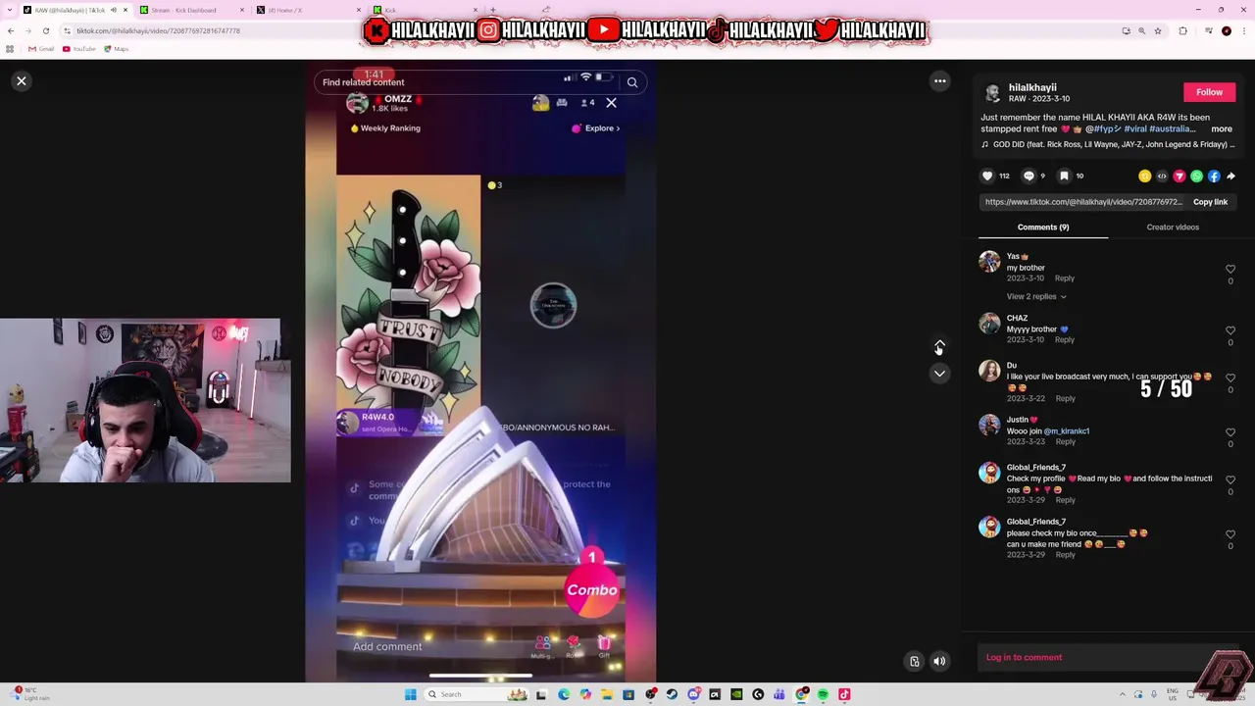This screenshot has height=706, width=1255.
Task: Select the Comments (9) tab
Action: pos(1043,227)
